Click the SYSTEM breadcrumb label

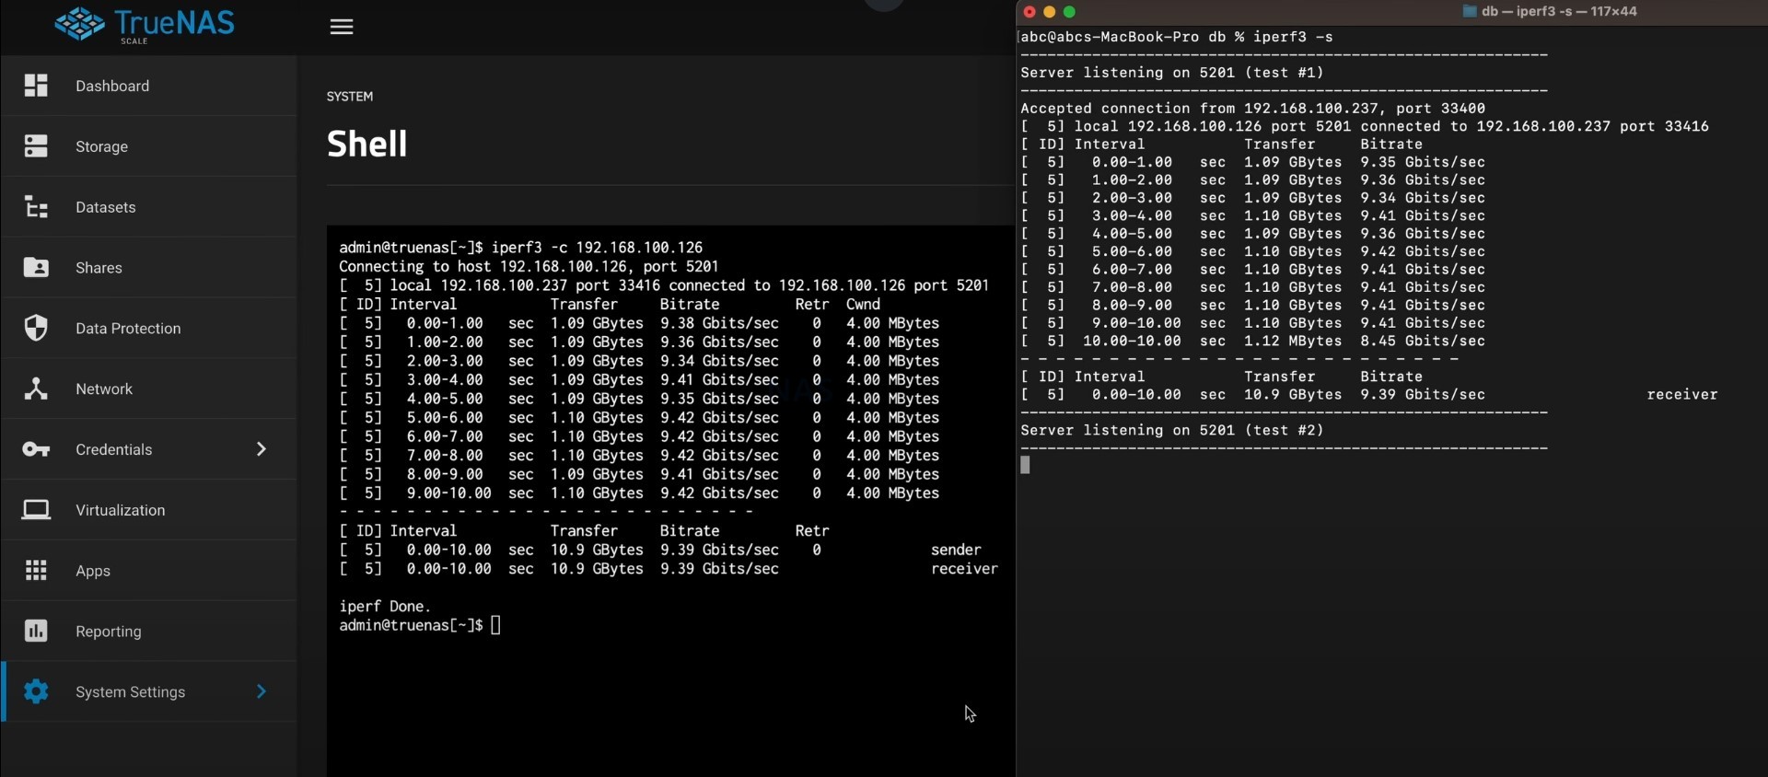coord(350,97)
